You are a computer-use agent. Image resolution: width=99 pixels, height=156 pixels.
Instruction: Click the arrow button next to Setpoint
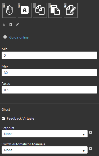(91, 132)
